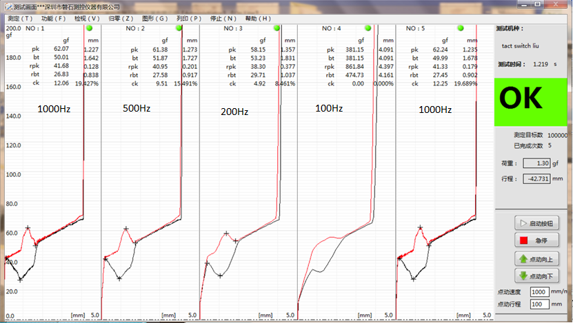The height and width of the screenshot is (323, 573).
Task: Click the green indicator next to NO:3
Action: tap(276, 28)
